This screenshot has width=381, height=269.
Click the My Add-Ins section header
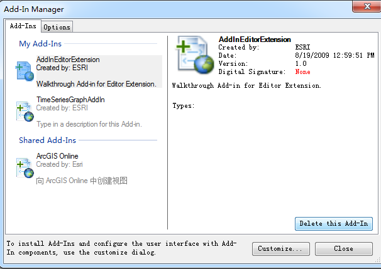(x=40, y=44)
